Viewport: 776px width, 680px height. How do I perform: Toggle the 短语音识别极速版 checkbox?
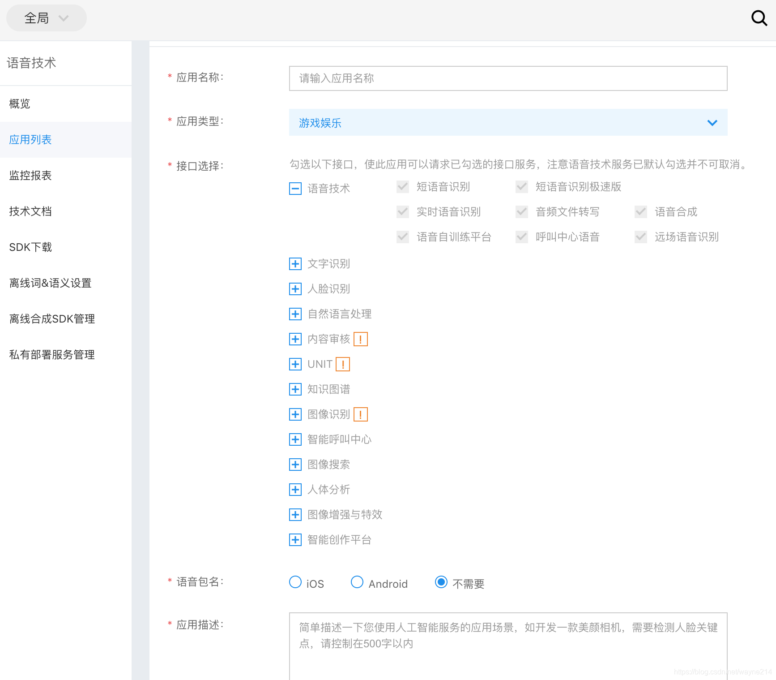click(522, 187)
